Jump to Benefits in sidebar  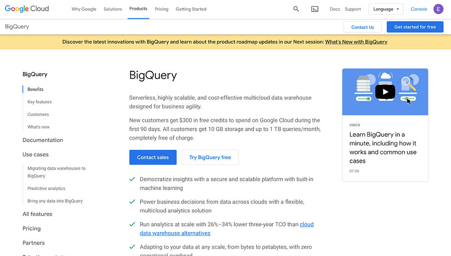(35, 89)
